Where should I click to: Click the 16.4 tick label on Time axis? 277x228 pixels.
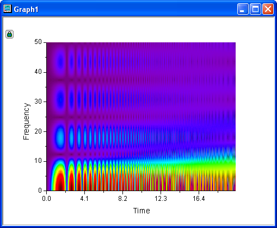tap(199, 199)
